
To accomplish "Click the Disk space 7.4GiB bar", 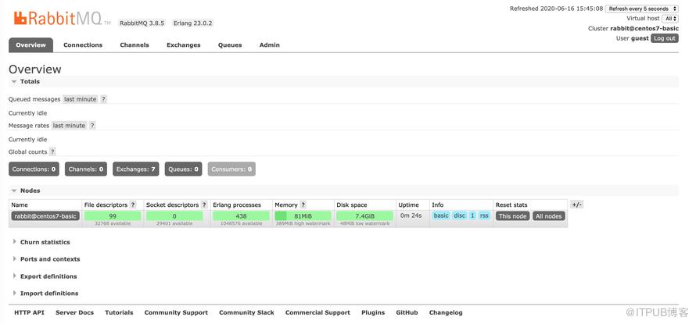I will [x=365, y=215].
